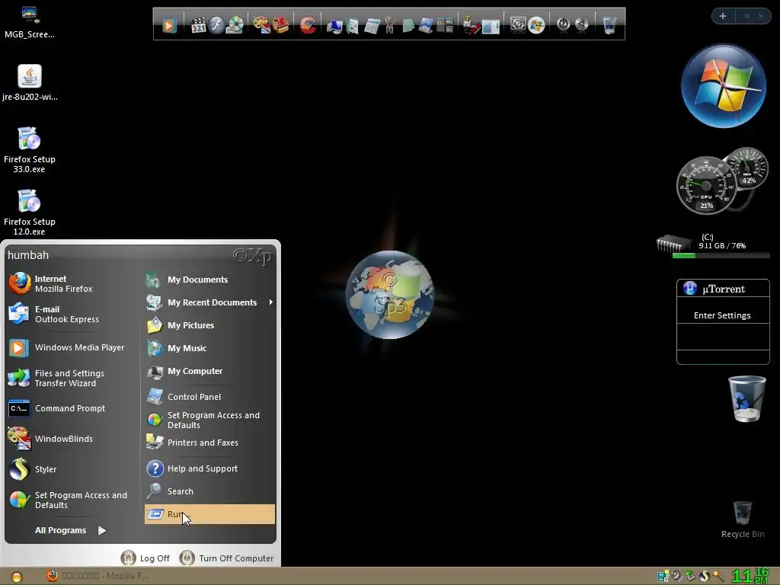Click the C: drive usage bar

click(721, 255)
